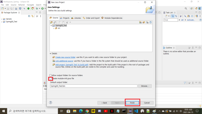
Task: Open the Module Dependencies tab
Action: (112, 18)
